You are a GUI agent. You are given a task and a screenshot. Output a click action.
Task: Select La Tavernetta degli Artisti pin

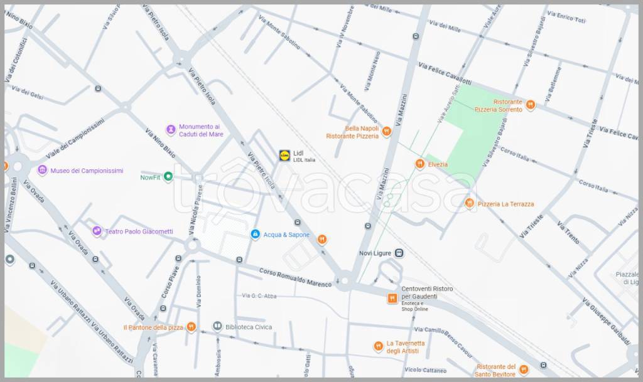click(x=378, y=346)
